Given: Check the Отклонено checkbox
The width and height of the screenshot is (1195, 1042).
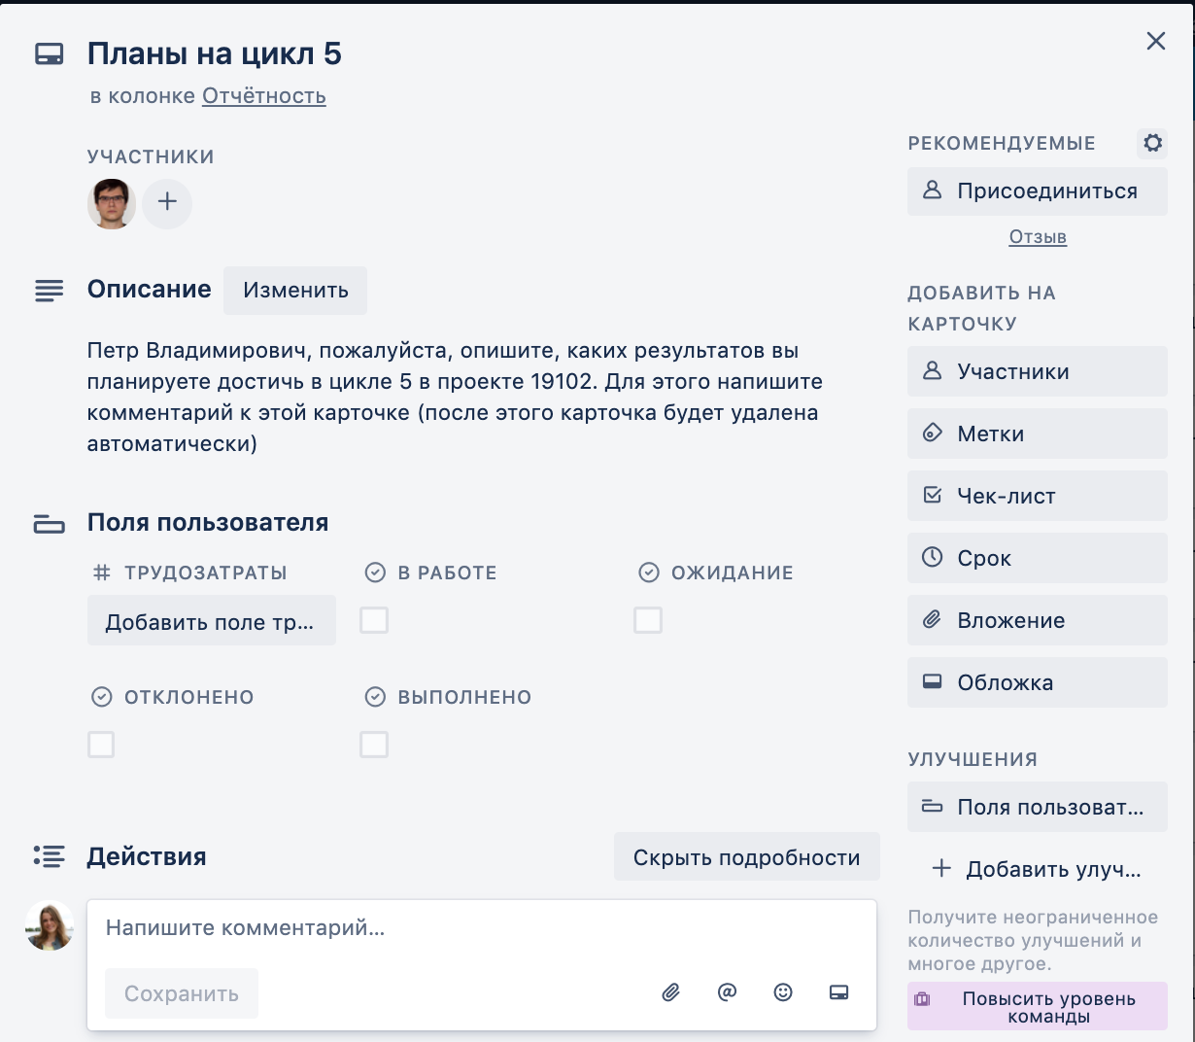Looking at the screenshot, I should [x=101, y=745].
